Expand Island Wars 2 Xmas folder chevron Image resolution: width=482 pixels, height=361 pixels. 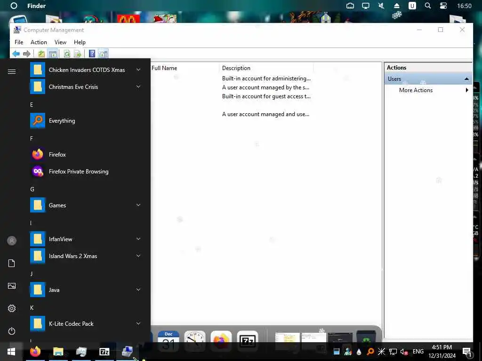[138, 255]
